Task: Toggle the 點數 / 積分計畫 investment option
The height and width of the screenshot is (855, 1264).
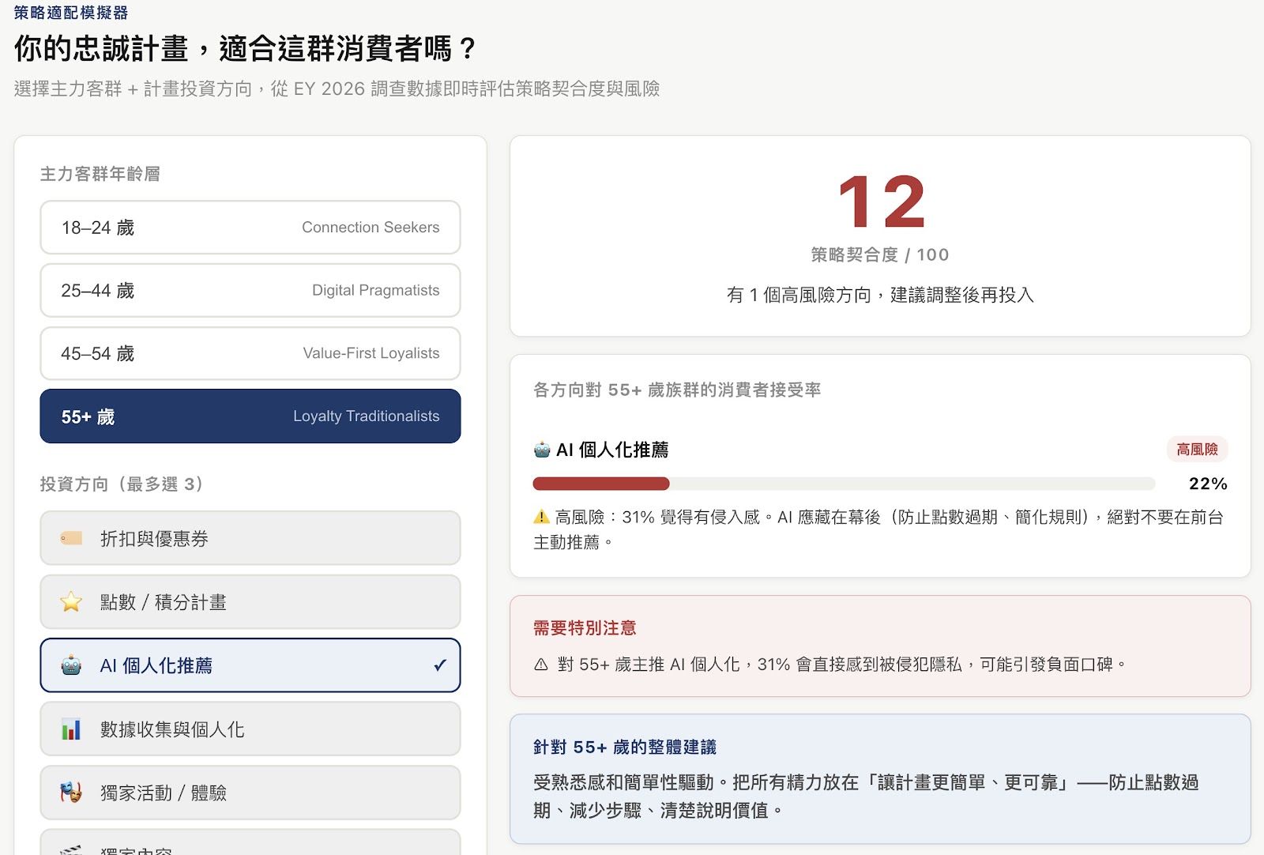Action: tap(250, 602)
